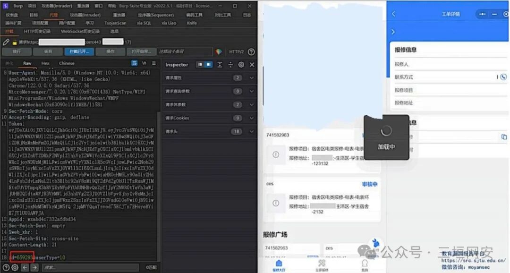Screen dimensions: 510x273
Task: Open the WebSocket历史记录 sub-tab
Action: click(80, 31)
